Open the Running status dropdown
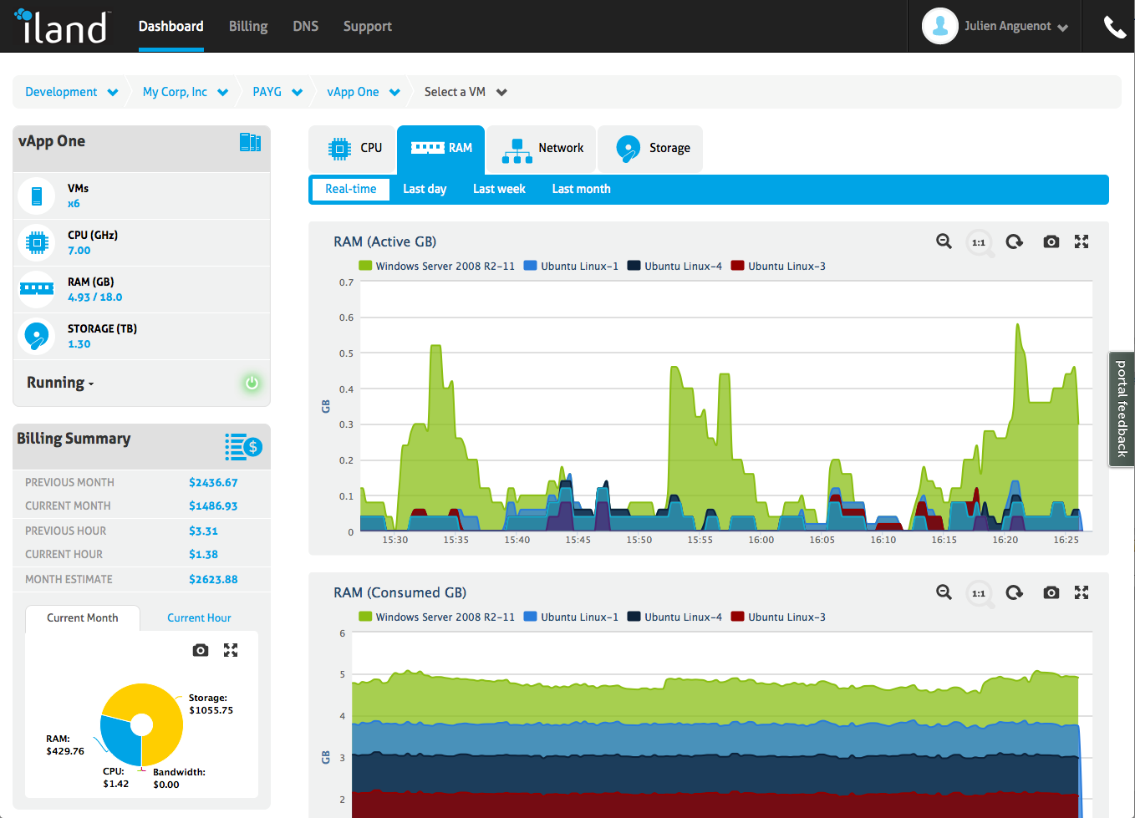Screen dimensions: 1135x818 coord(60,383)
